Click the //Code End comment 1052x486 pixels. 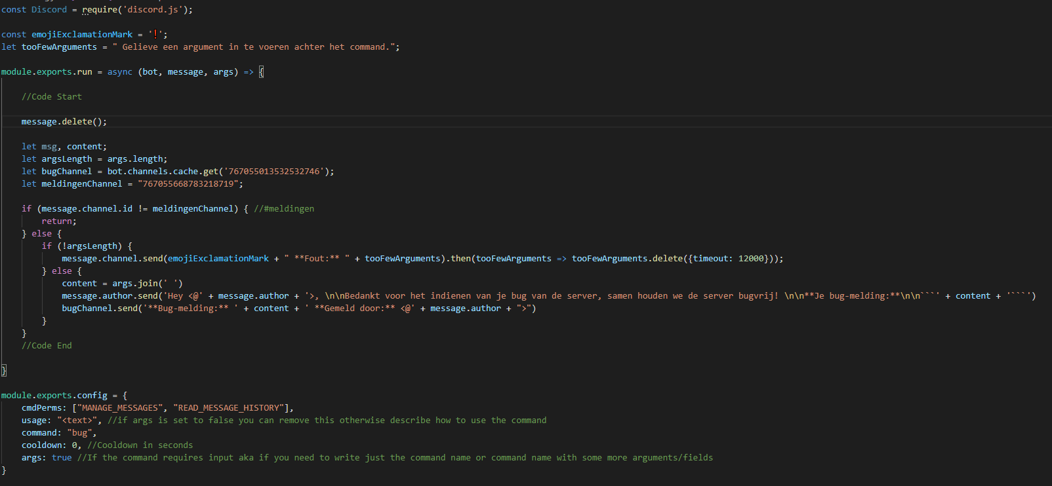click(x=47, y=346)
